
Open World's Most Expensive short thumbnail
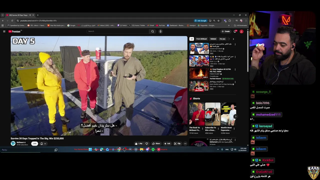(x=228, y=114)
